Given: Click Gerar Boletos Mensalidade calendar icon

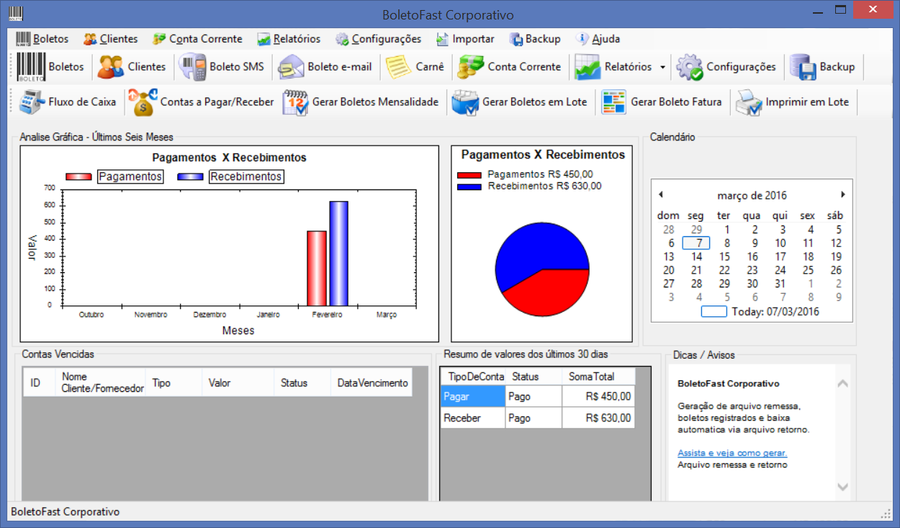Looking at the screenshot, I should [x=295, y=102].
